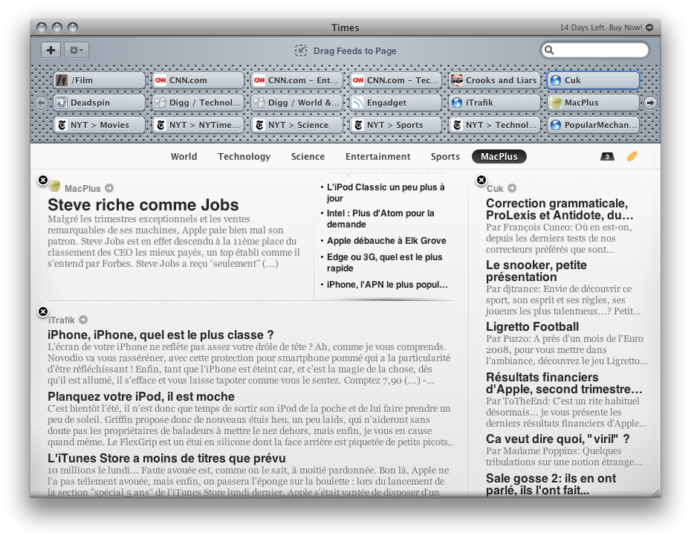691x539 pixels.
Task: Open headline Steve riche comme Jobs
Action: click(x=143, y=205)
